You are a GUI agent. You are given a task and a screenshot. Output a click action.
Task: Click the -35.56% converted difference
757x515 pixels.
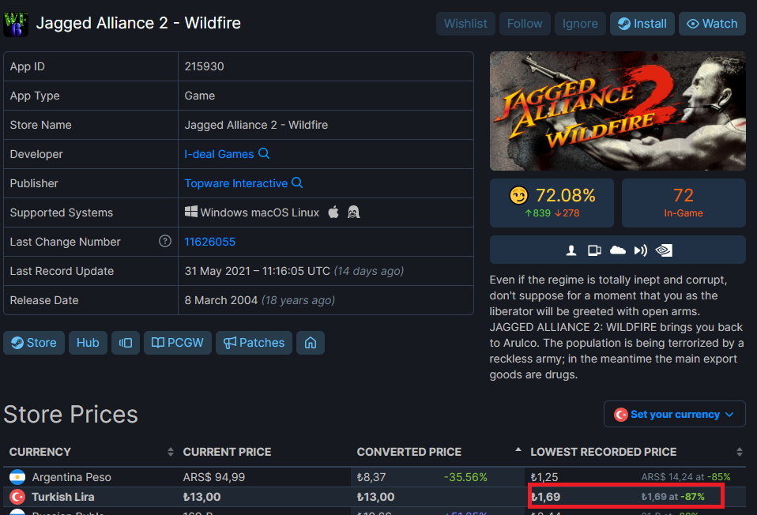(x=465, y=477)
